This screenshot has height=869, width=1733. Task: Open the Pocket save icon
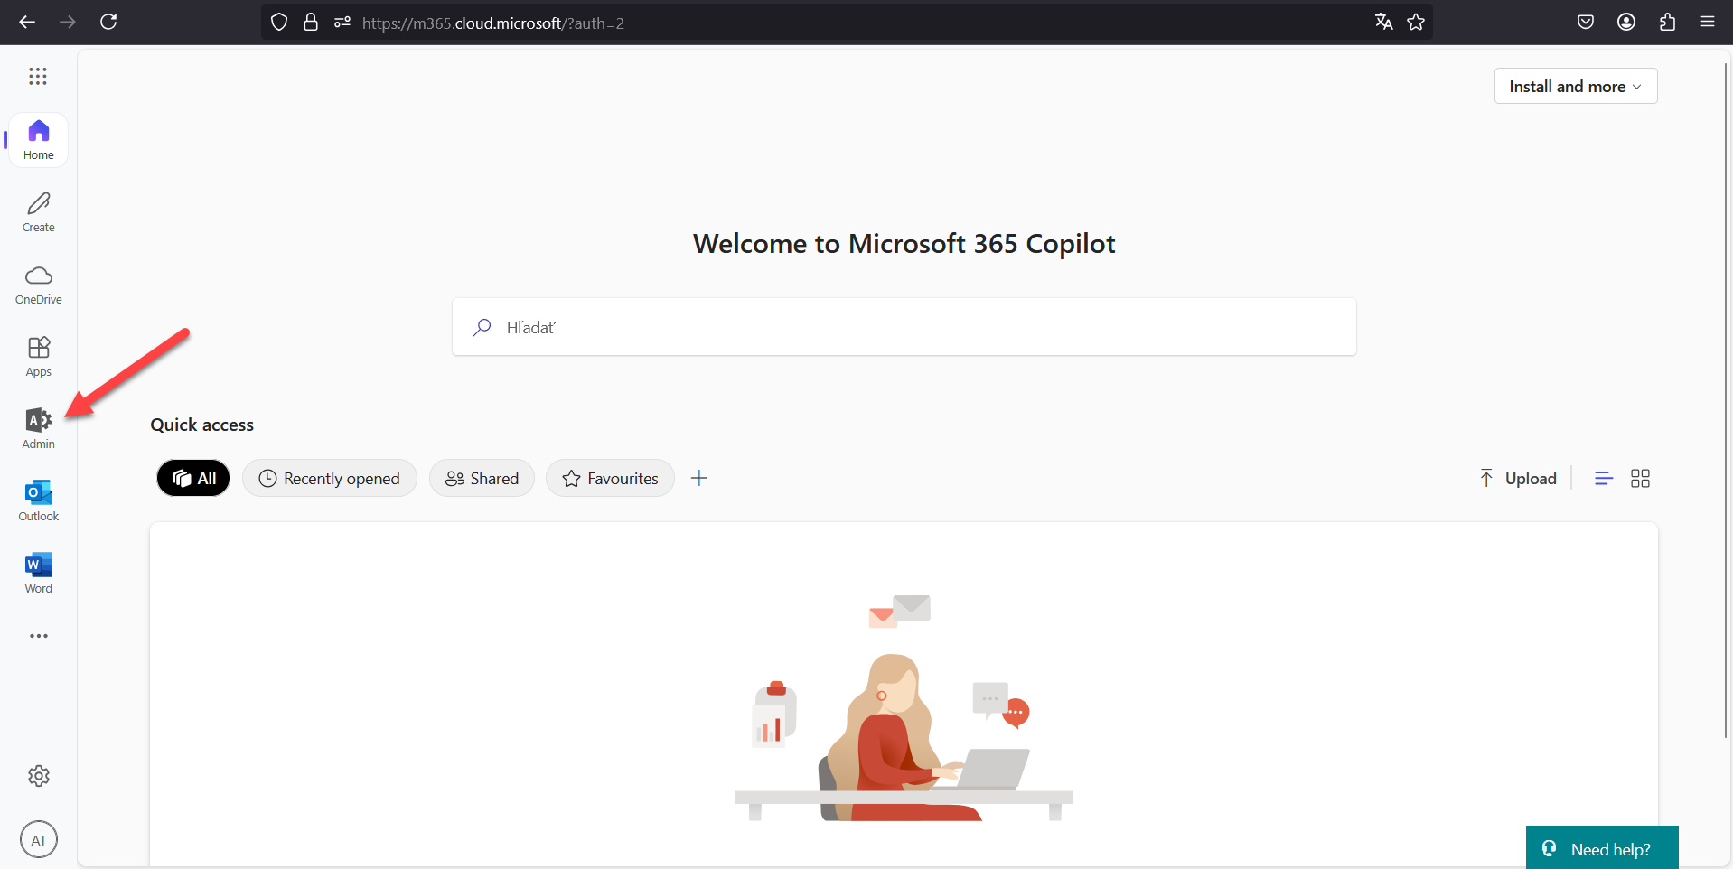[x=1586, y=22]
